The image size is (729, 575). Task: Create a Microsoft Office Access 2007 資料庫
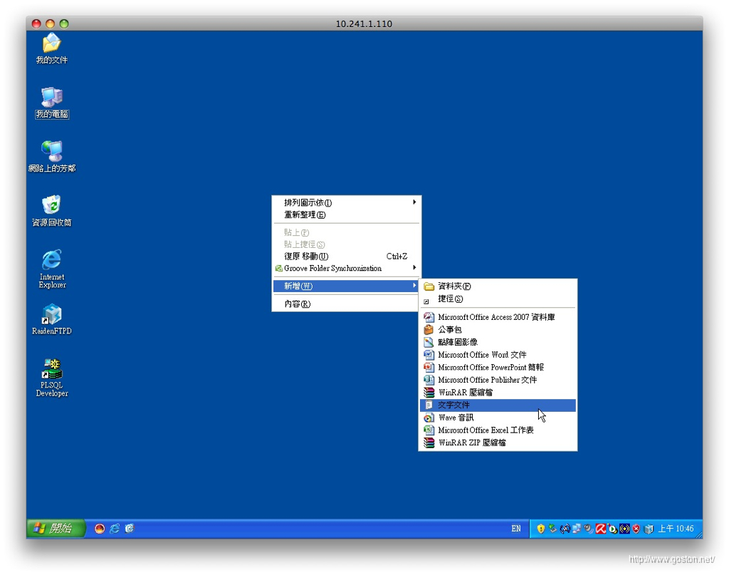click(498, 317)
